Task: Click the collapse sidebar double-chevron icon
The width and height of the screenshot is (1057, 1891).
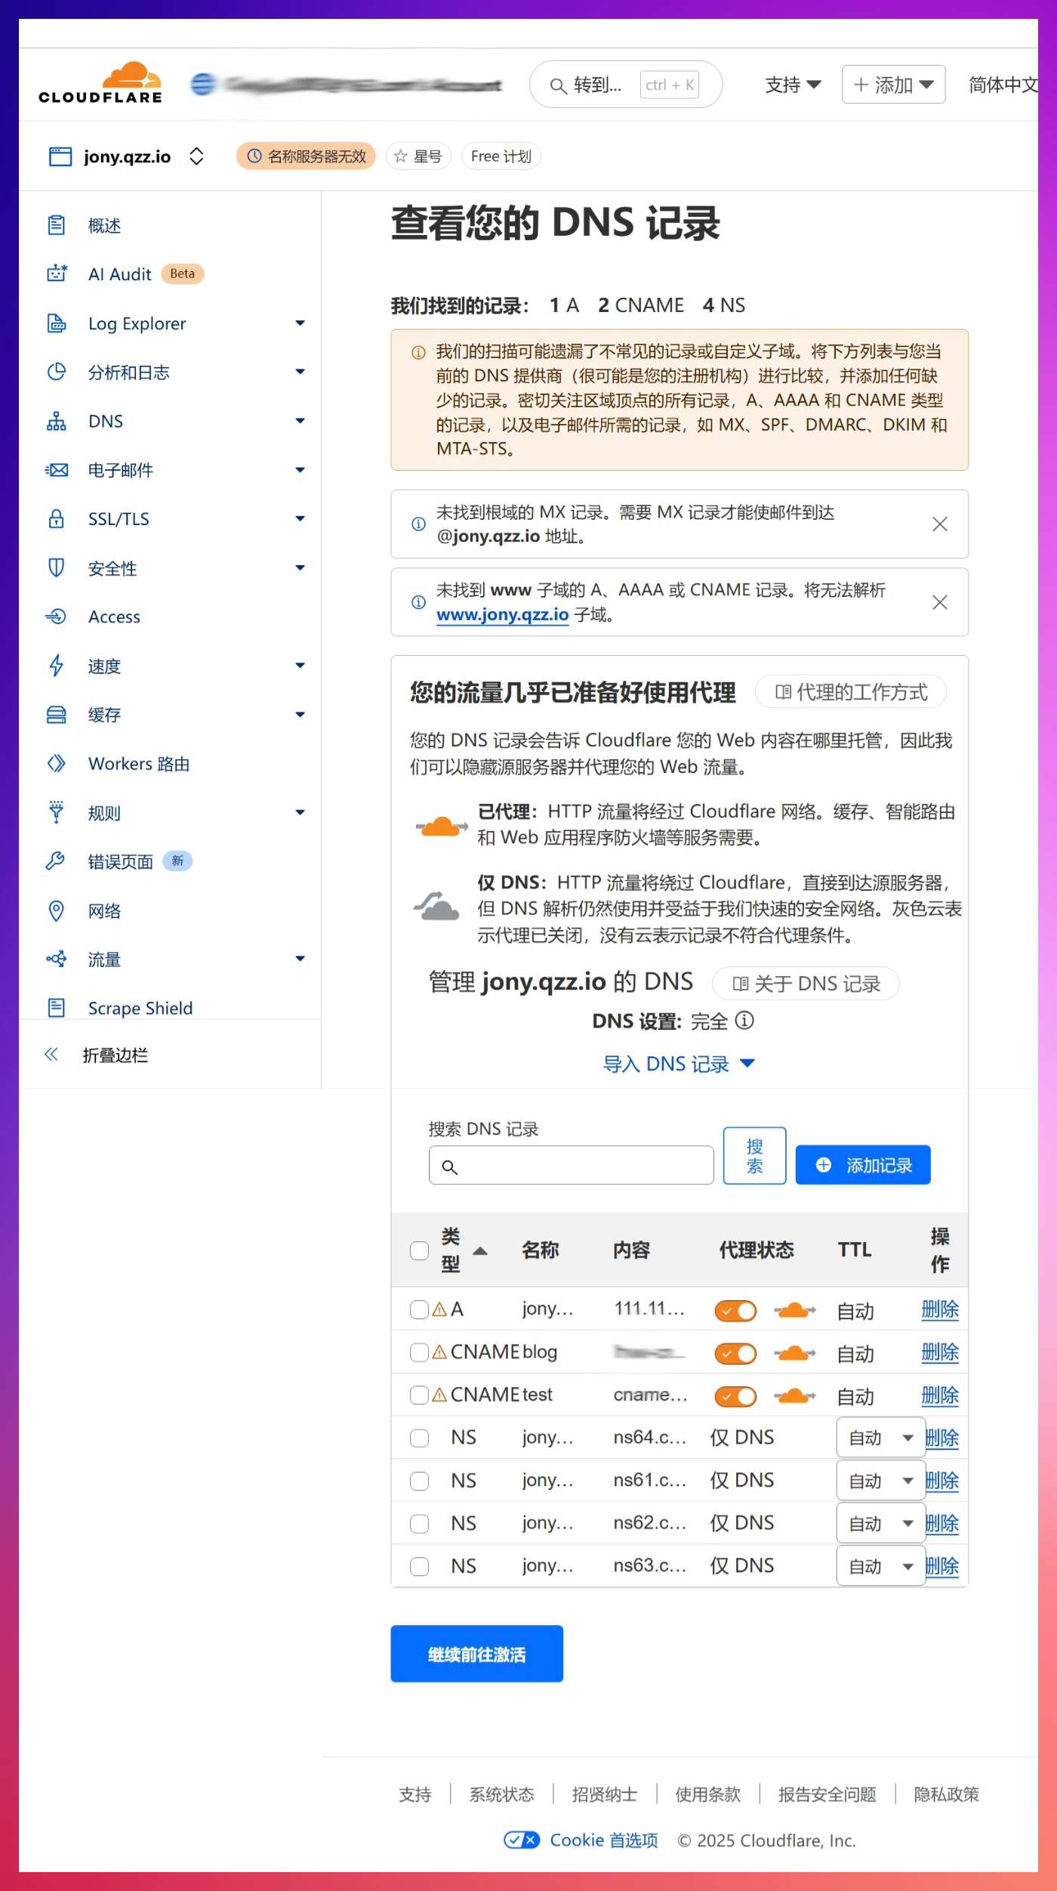Action: pyautogui.click(x=51, y=1055)
